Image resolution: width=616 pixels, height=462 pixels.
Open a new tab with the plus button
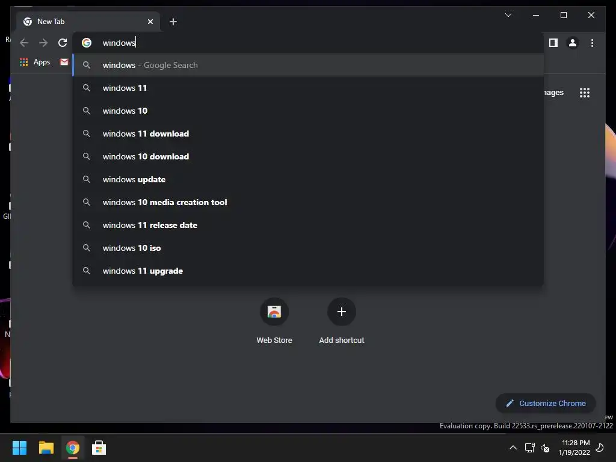pos(173,22)
